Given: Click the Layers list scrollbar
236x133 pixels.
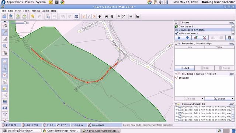Looking at the screenshot, I should click(233, 30).
